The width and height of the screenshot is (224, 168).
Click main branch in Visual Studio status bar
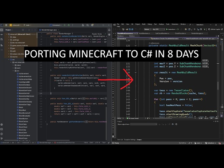[x=198, y=143]
